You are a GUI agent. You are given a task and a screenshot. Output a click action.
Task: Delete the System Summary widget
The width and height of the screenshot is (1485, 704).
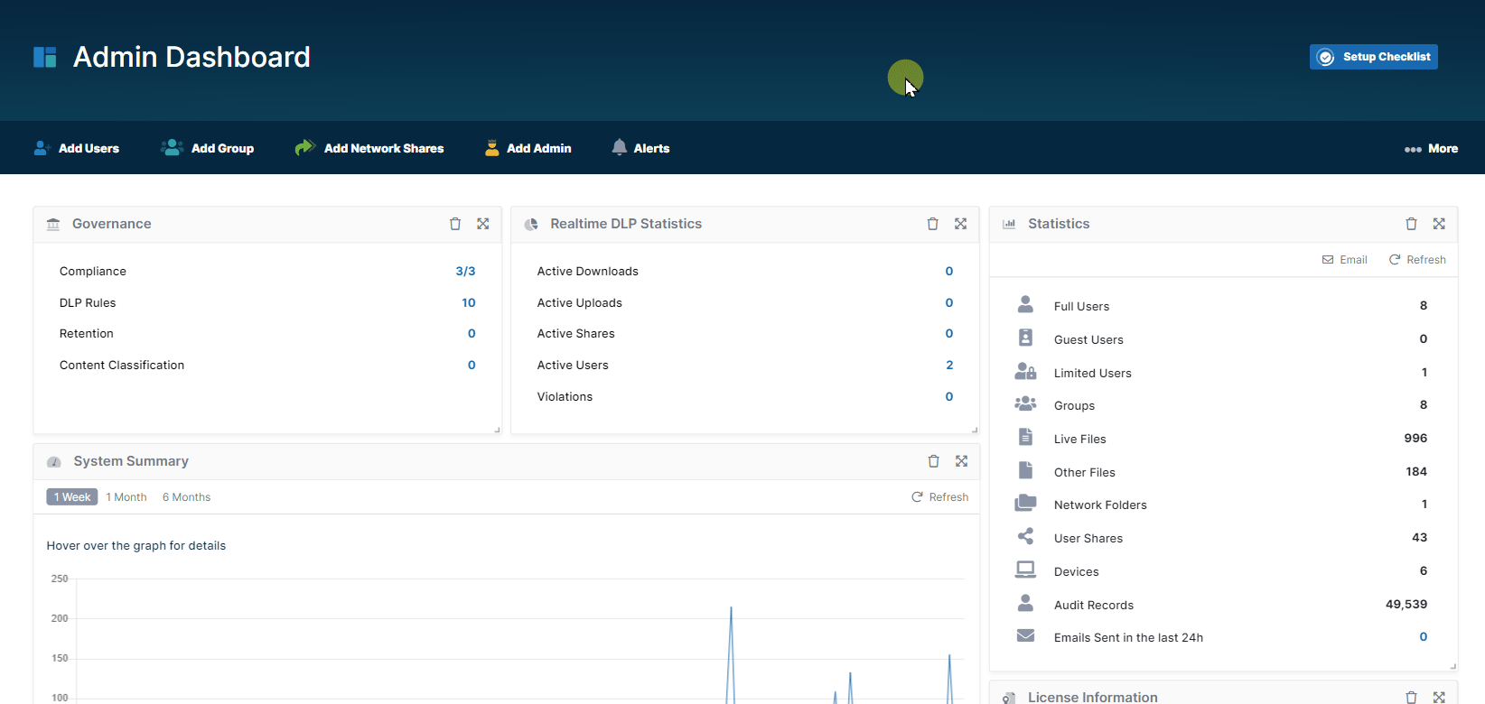tap(934, 461)
